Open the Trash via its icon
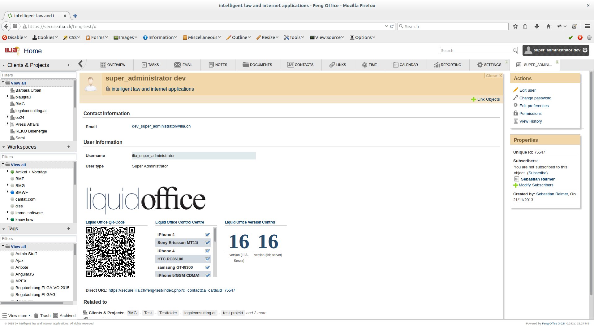This screenshot has height=326, width=594. 36,315
